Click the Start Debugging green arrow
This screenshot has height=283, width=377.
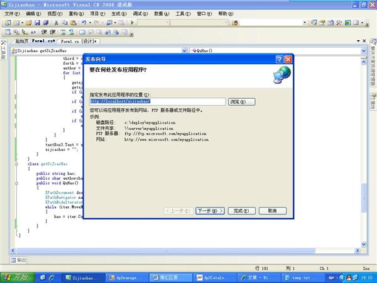pos(132,23)
